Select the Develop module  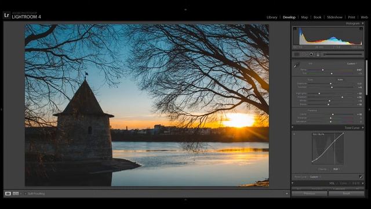[289, 17]
